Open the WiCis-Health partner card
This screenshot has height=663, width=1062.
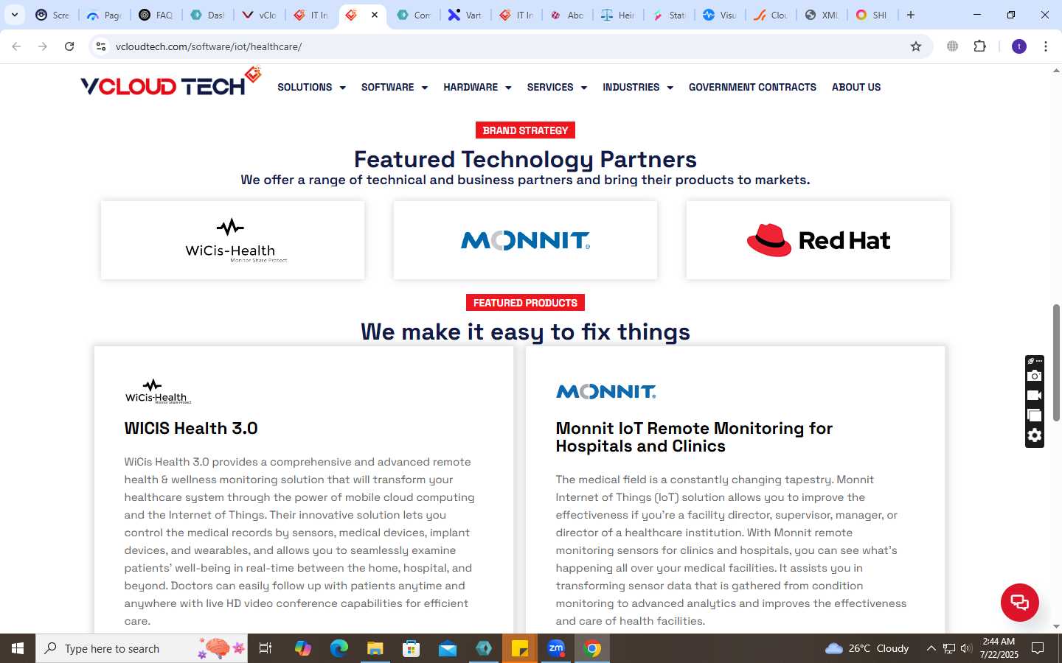coord(232,240)
